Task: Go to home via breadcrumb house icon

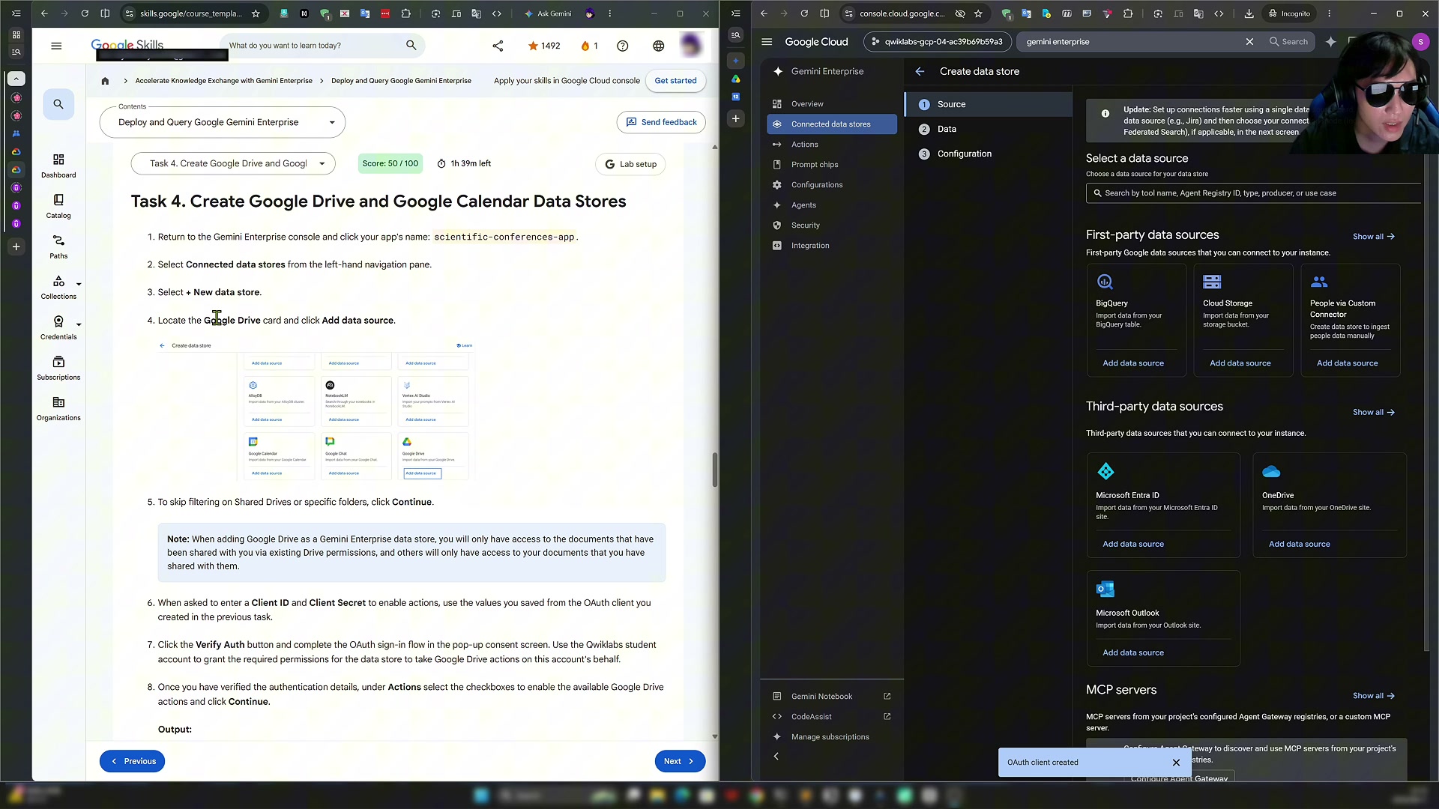Action: click(105, 81)
